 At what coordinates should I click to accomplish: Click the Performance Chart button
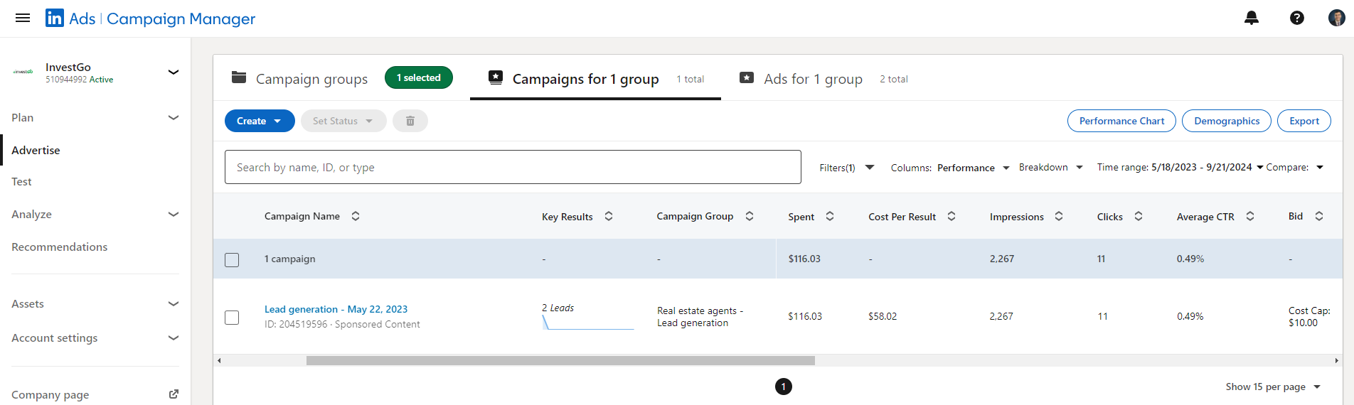click(x=1121, y=121)
